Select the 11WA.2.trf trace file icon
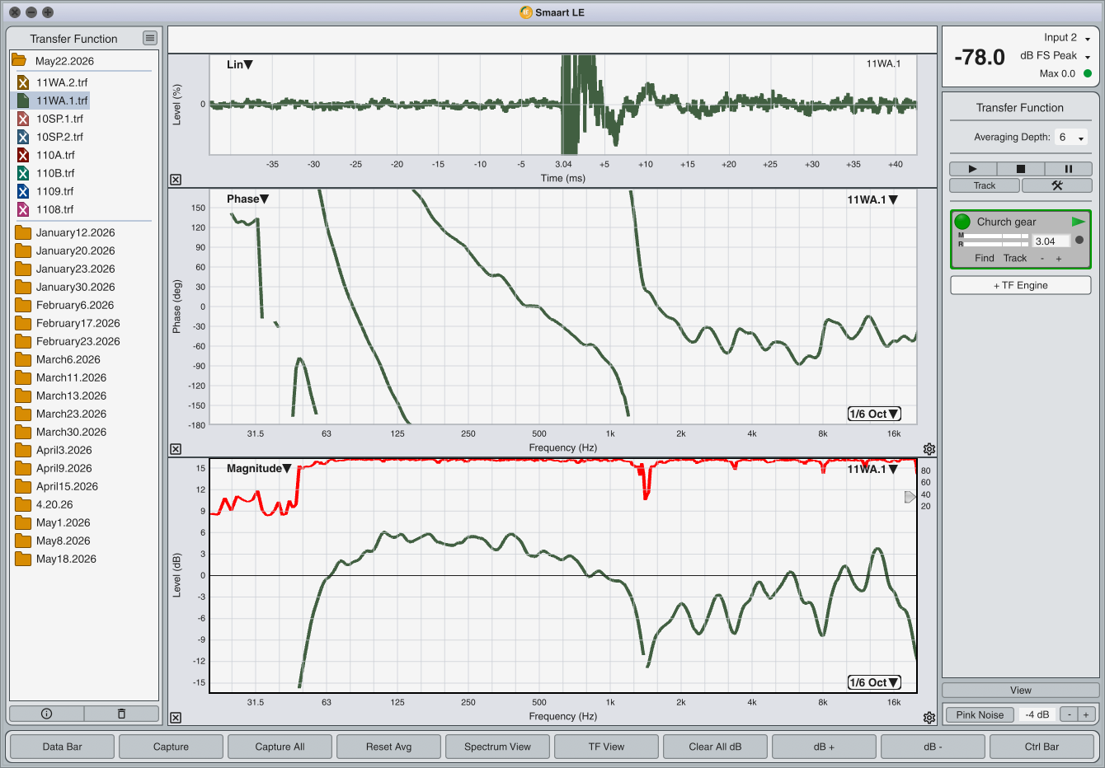Screen dimensions: 1105x768 click(x=23, y=82)
